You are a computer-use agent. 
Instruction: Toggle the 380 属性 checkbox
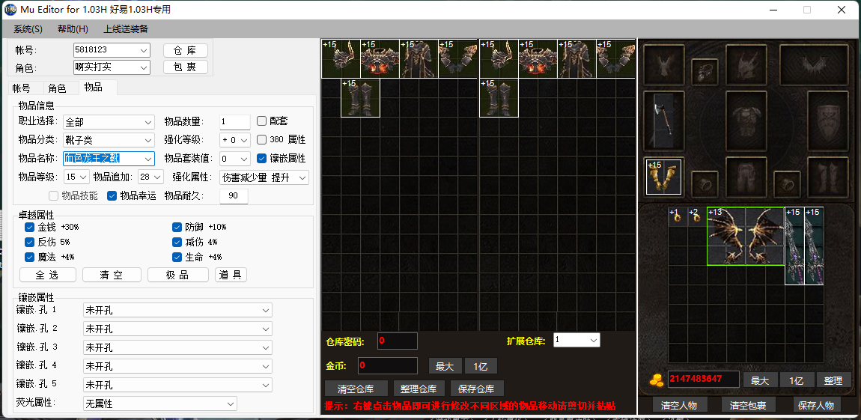pos(262,140)
